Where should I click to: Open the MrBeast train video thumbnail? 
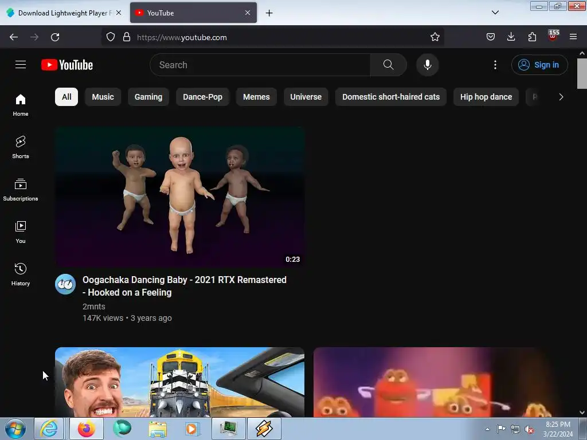click(x=179, y=382)
